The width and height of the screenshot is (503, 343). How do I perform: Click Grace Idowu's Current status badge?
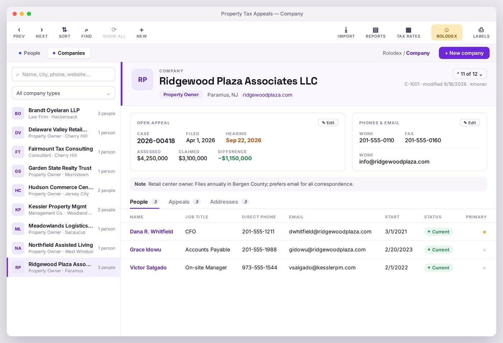438,250
